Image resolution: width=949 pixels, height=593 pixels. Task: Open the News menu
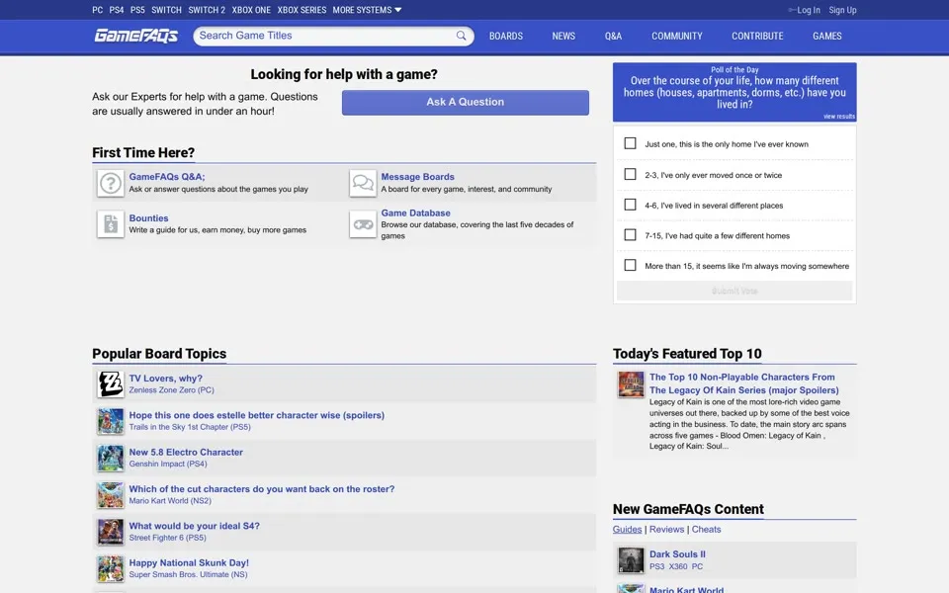563,37
